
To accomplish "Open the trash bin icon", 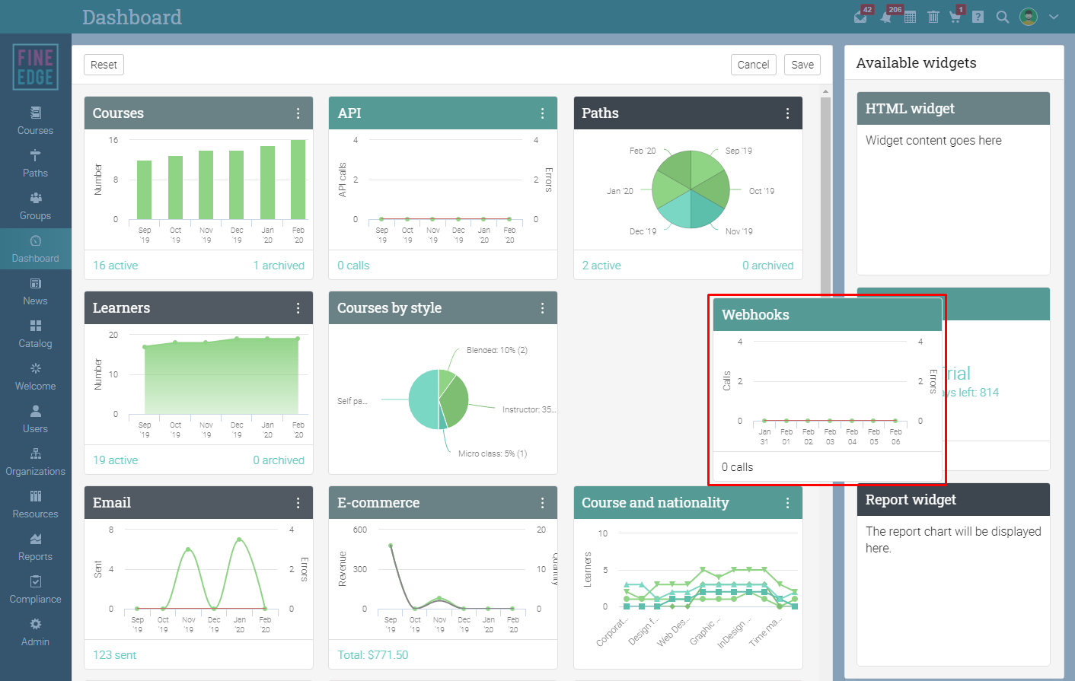I will coord(933,17).
